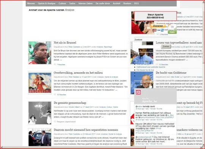Open the 7 Reacties comments link

[61, 65]
